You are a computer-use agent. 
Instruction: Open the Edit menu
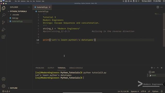pyautogui.click(x=19, y=1)
